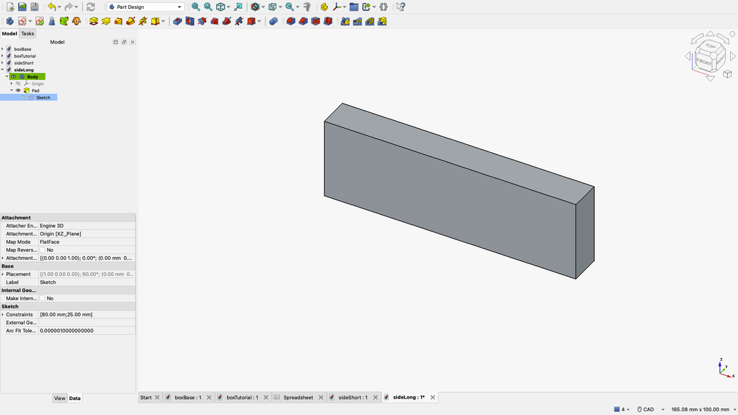Select the Pocket tool
Viewport: 738px width, 415px height.
(177, 21)
